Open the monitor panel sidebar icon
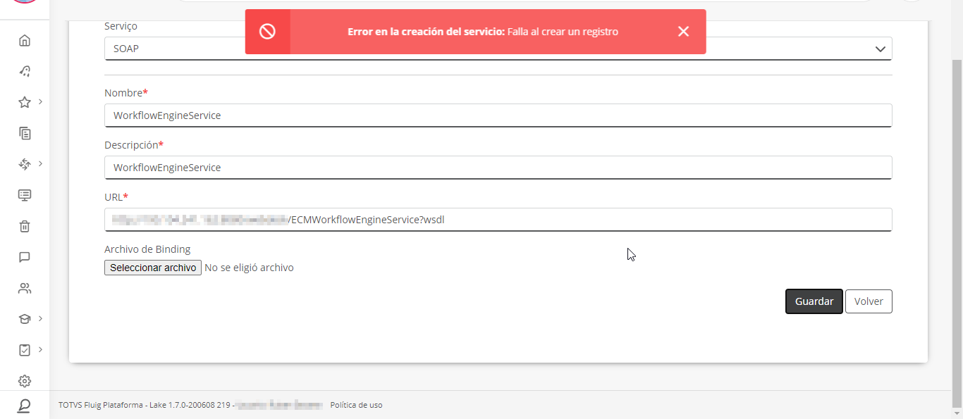 (25, 195)
